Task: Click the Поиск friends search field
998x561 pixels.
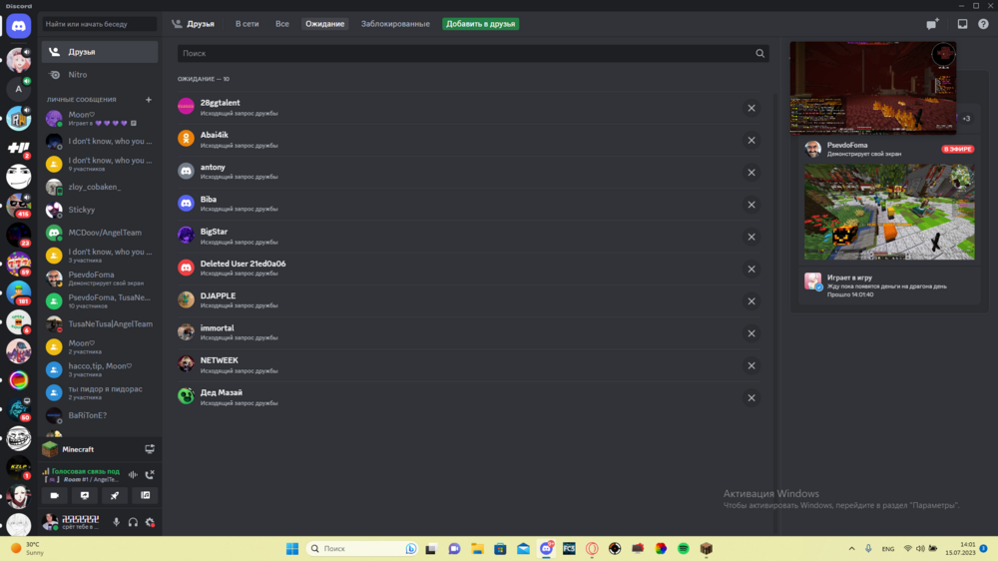Action: click(x=473, y=54)
